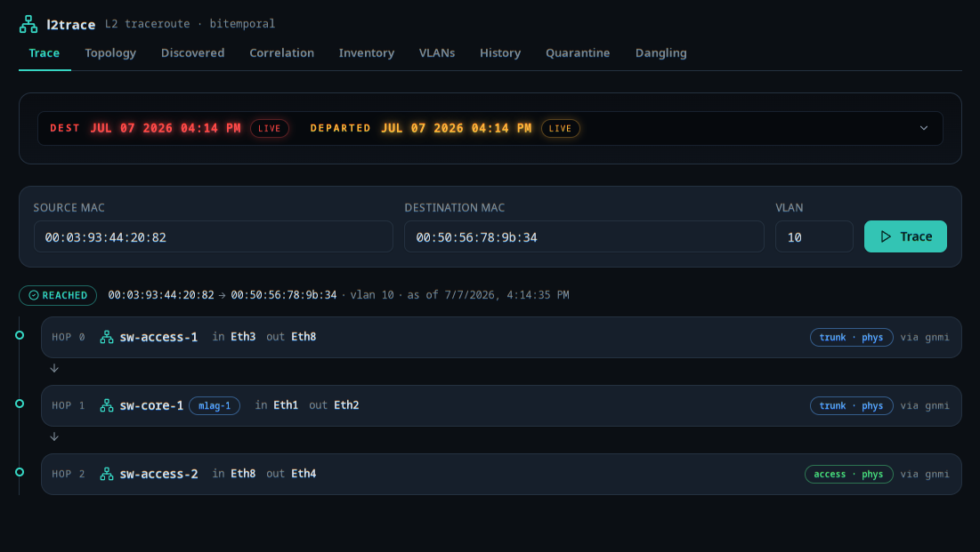
Task: Open the VLANs tab
Action: [x=437, y=53]
